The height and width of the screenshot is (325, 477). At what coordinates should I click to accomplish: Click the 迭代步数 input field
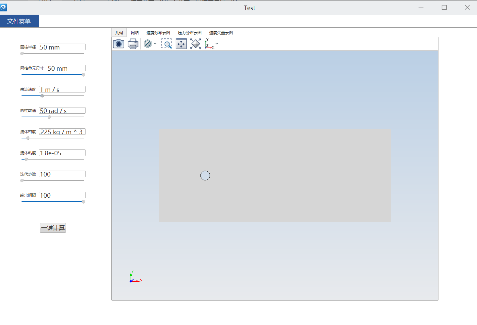pyautogui.click(x=62, y=174)
